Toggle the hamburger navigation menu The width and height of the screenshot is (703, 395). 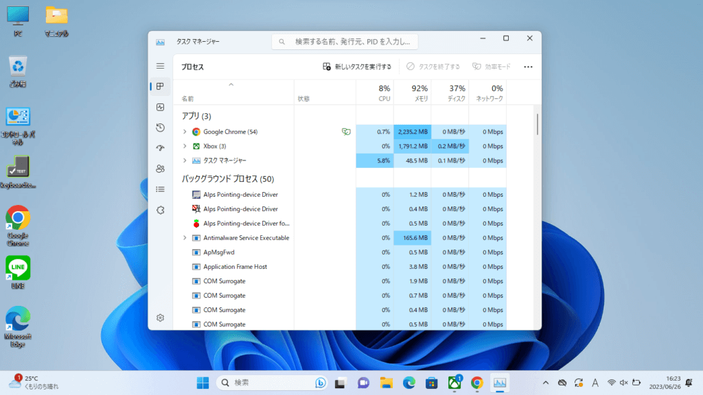[160, 66]
